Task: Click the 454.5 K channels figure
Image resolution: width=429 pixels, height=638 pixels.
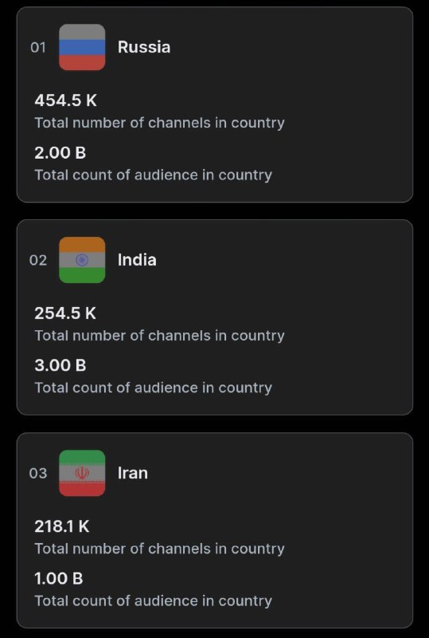Action: click(66, 100)
